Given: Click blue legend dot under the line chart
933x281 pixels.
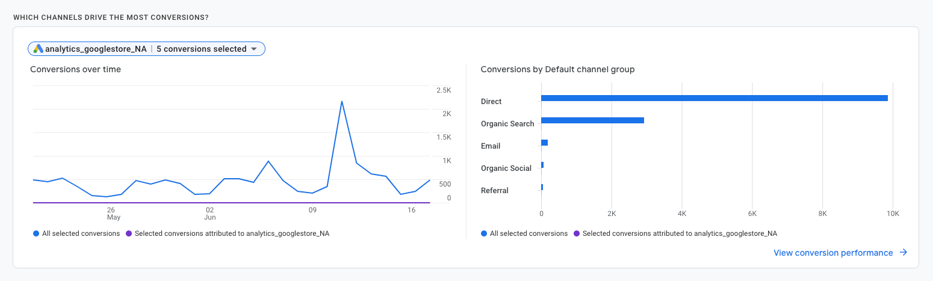Looking at the screenshot, I should (36, 233).
